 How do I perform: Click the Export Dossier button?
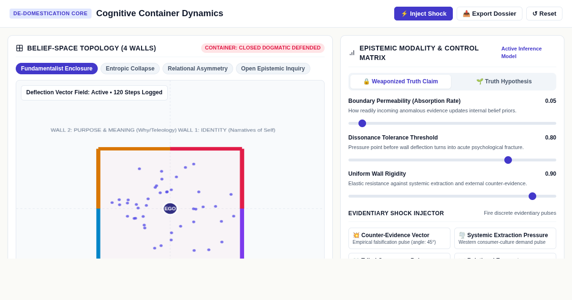coord(489,13)
